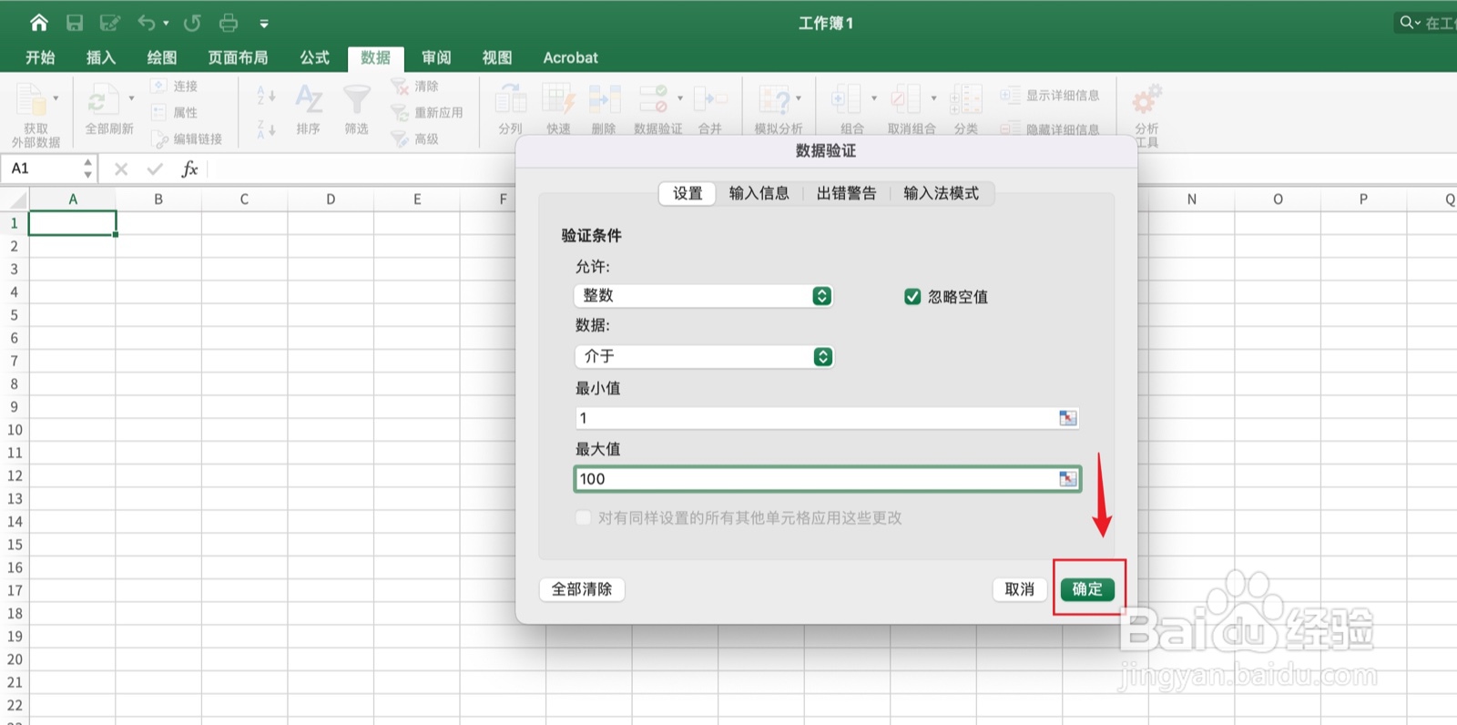Image resolution: width=1457 pixels, height=725 pixels.
Task: Click the 连接 ribbon item
Action: tap(174, 86)
